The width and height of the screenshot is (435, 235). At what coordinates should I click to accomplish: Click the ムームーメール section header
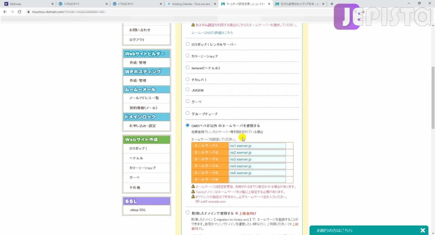(147, 90)
